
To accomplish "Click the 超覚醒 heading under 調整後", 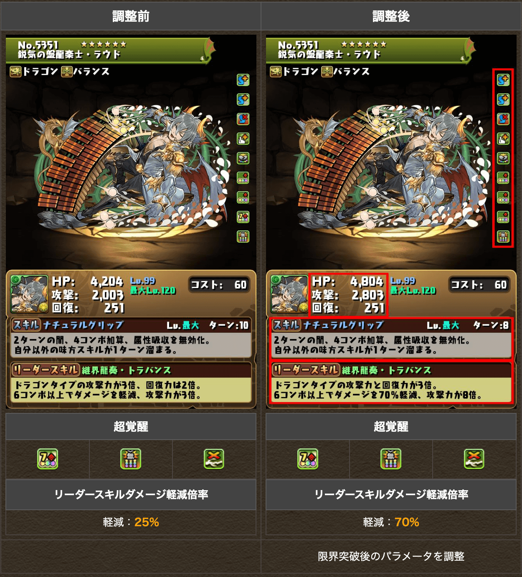I will coord(391,427).
